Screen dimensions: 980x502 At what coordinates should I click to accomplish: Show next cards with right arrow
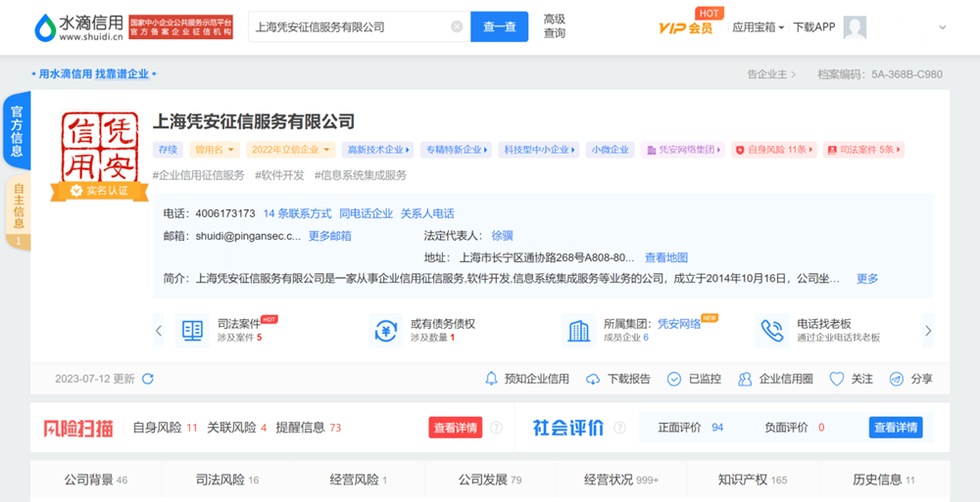point(928,331)
